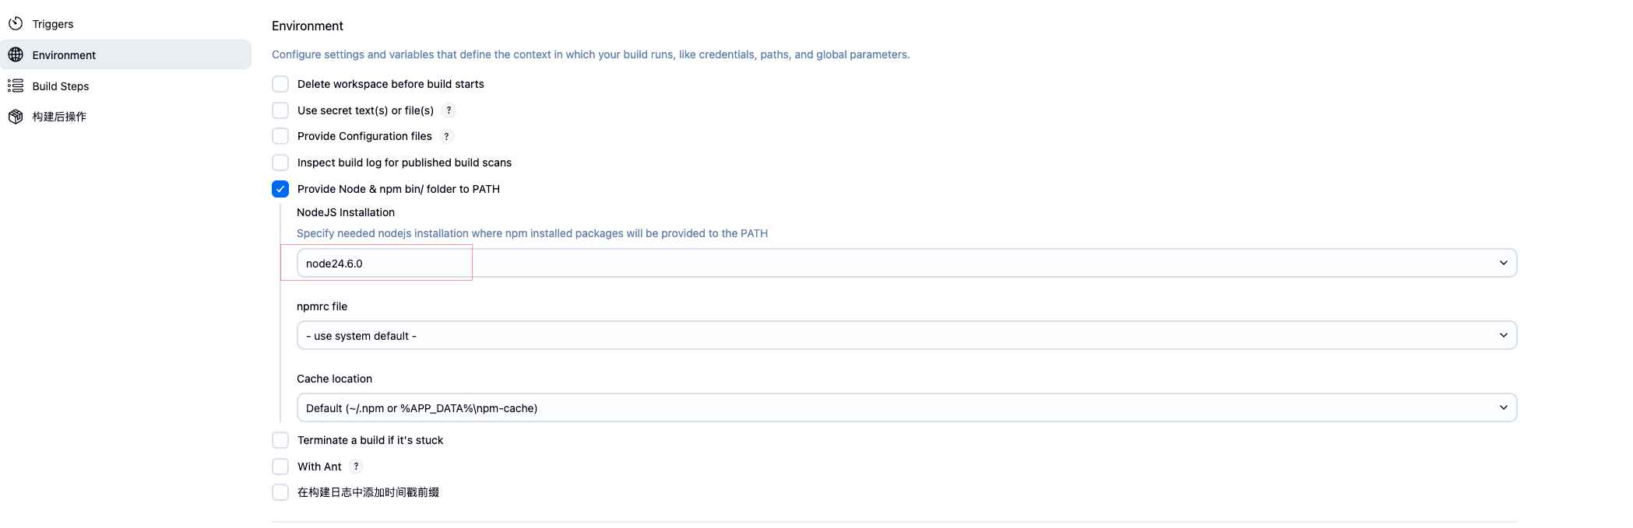
Task: Open the Cache location dropdown
Action: [906, 407]
